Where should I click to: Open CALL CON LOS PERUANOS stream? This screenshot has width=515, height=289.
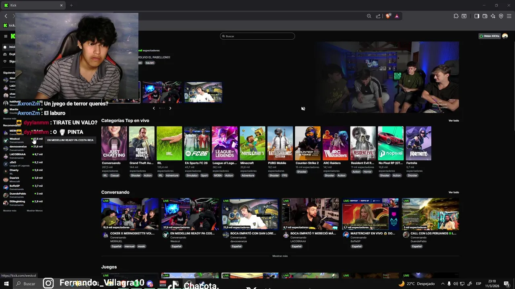coord(431,214)
